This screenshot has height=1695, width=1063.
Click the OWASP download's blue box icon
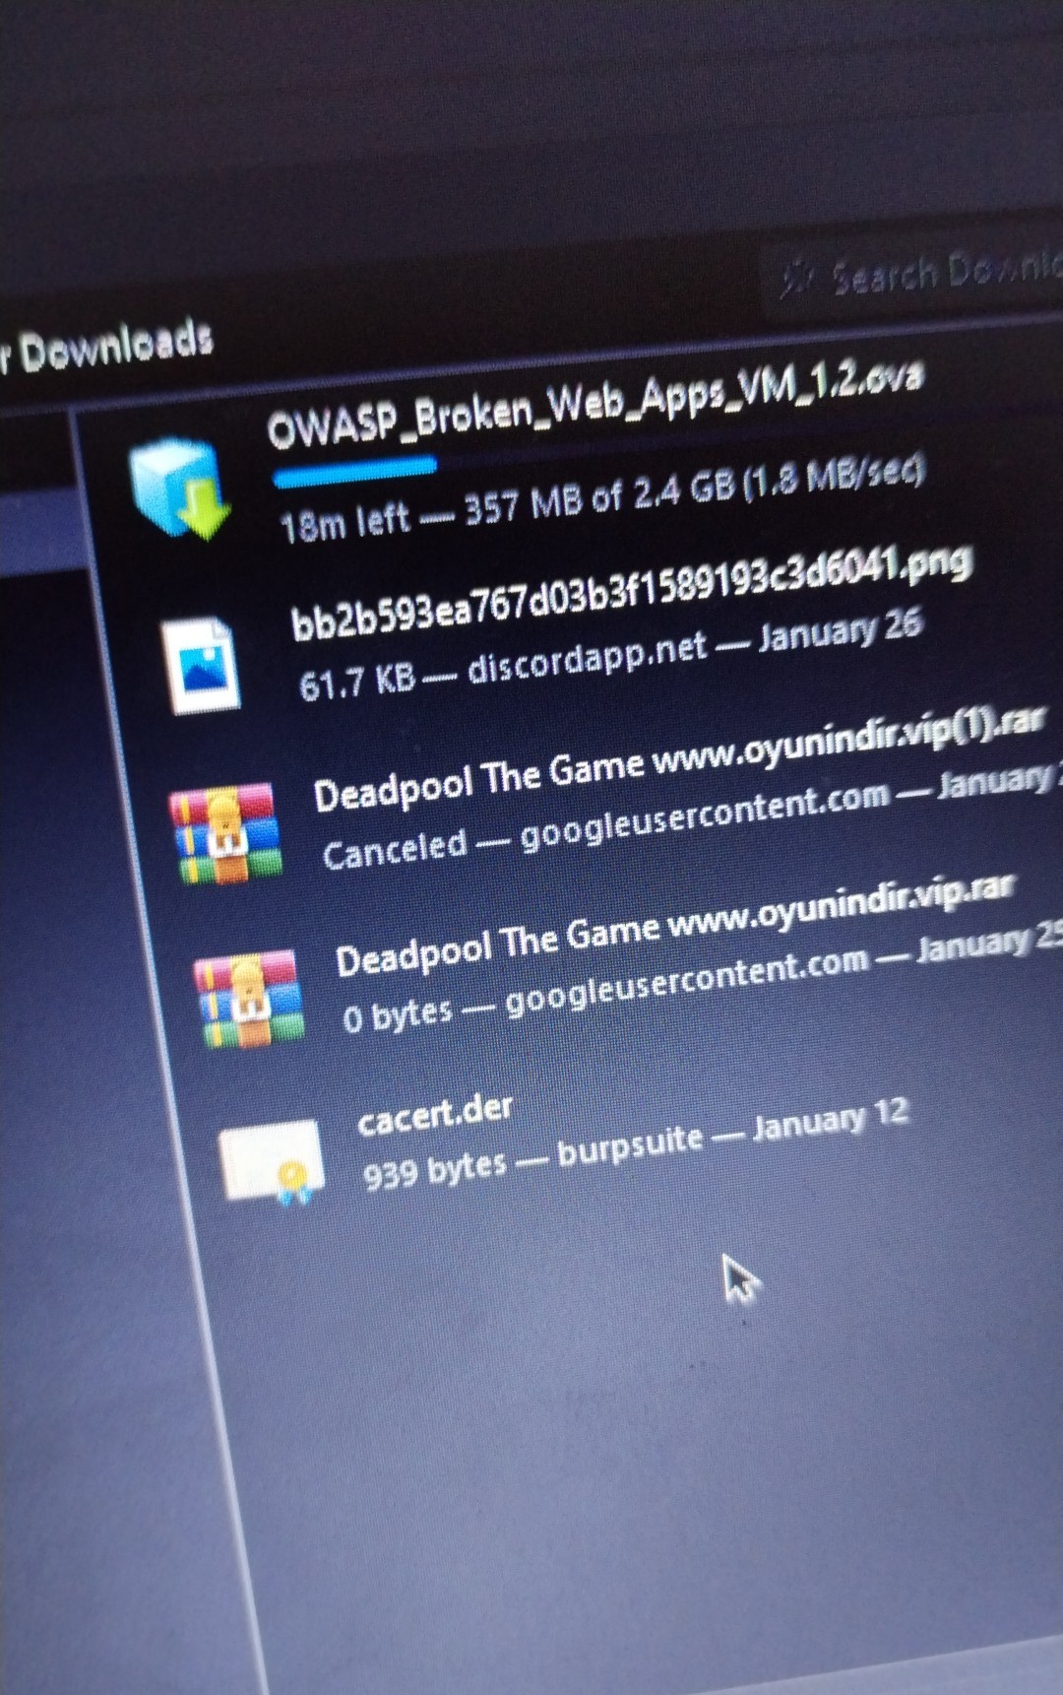(x=178, y=489)
